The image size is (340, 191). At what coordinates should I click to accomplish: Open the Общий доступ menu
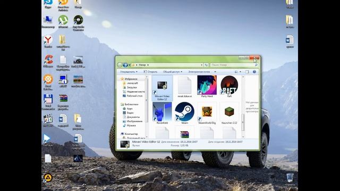coord(173,72)
